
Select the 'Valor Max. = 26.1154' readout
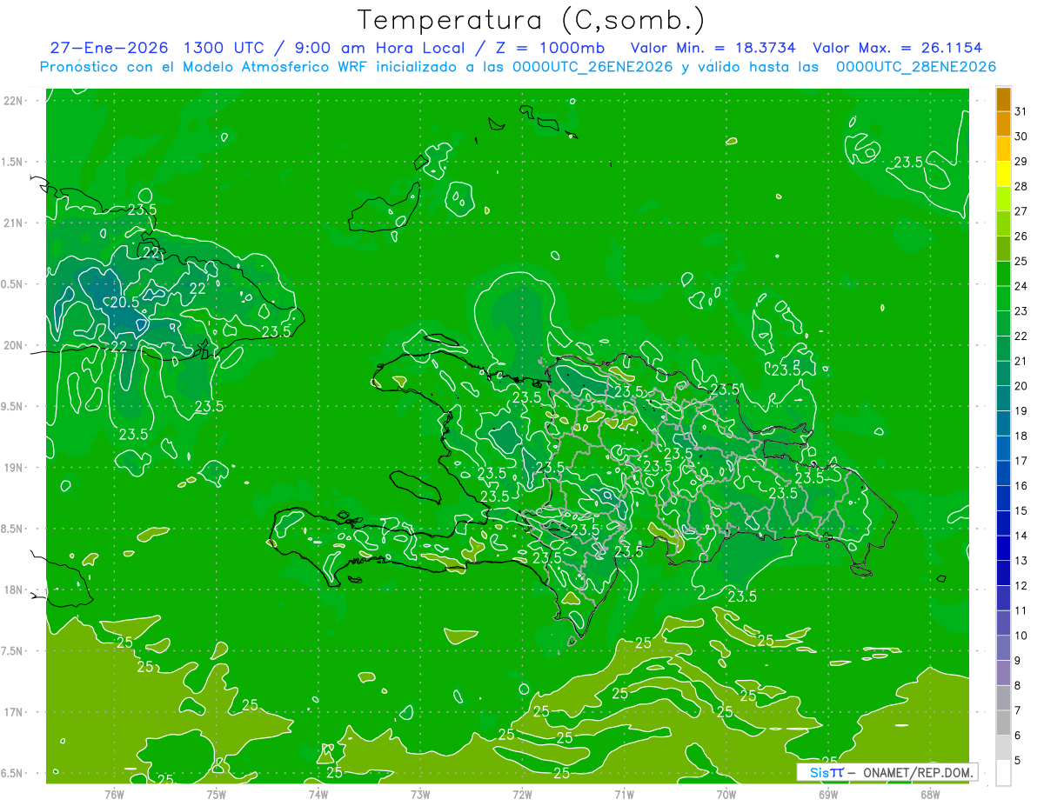pyautogui.click(x=898, y=48)
